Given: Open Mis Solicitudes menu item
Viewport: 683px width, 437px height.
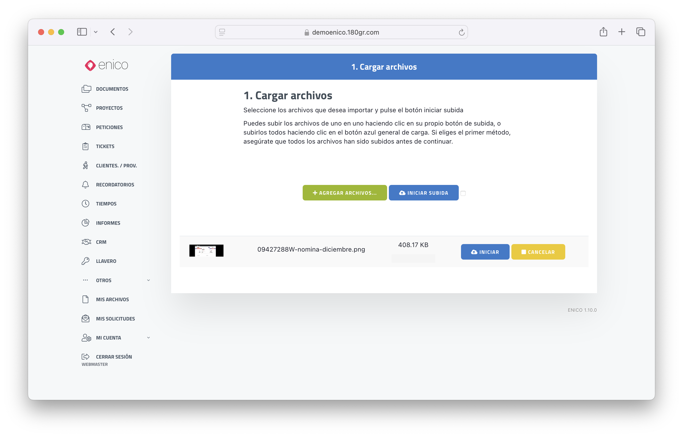Looking at the screenshot, I should point(115,318).
